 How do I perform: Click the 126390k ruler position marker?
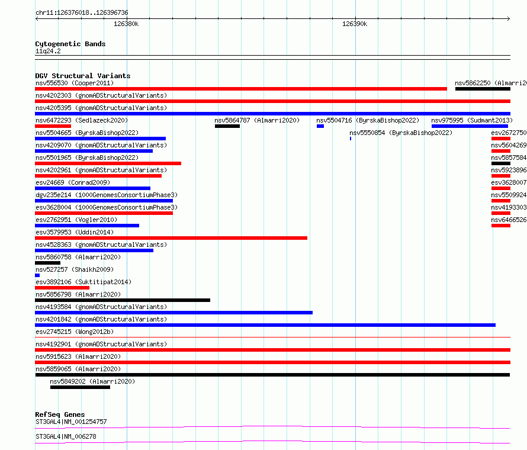pos(355,24)
